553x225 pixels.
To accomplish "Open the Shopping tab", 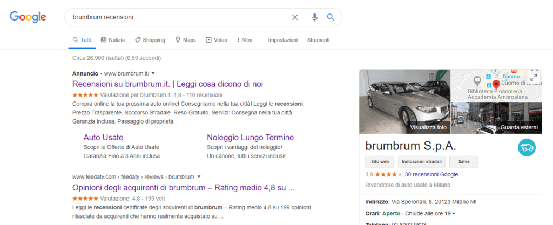I will [x=150, y=40].
